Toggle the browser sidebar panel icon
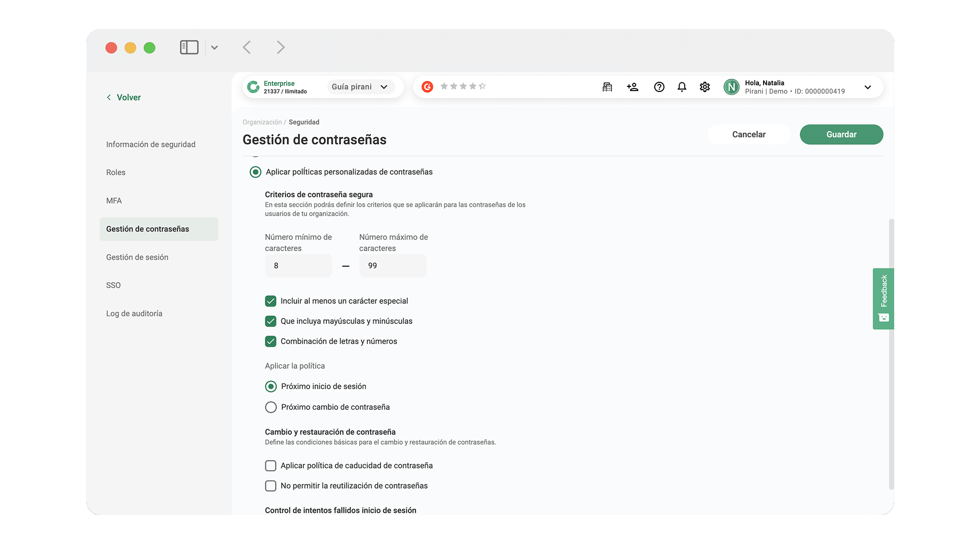976x549 pixels. pos(189,47)
